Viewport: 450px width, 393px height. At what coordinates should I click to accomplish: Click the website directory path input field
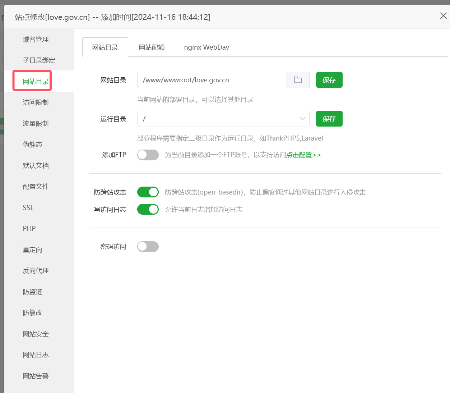click(212, 80)
